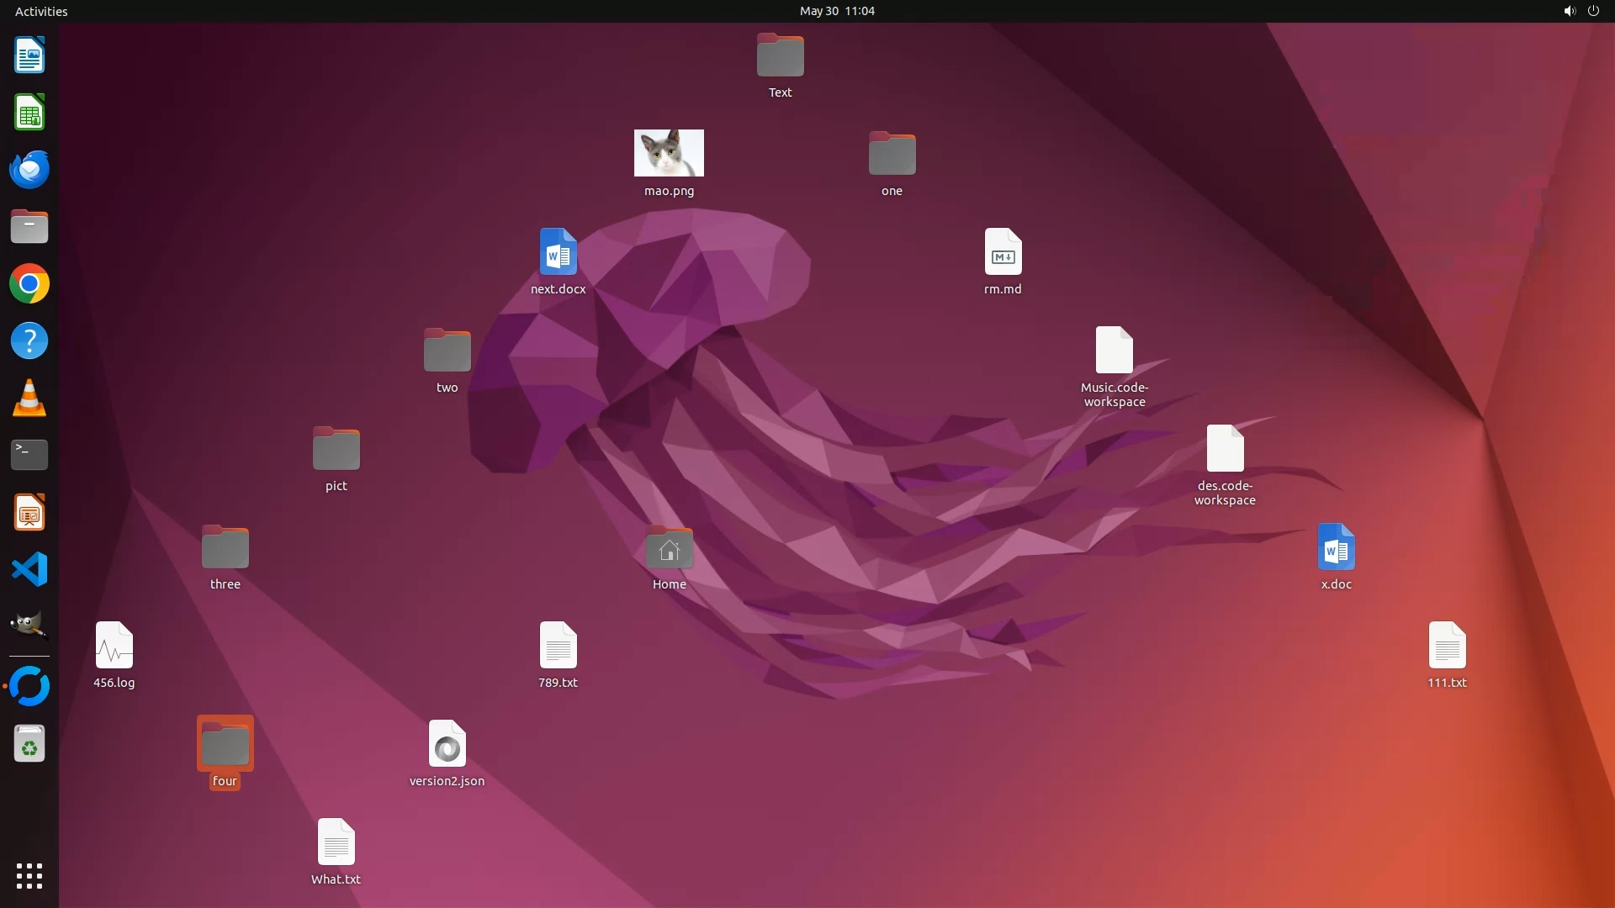Viewport: 1615px width, 908px height.
Task: Click the Activities button
Action: coord(41,11)
